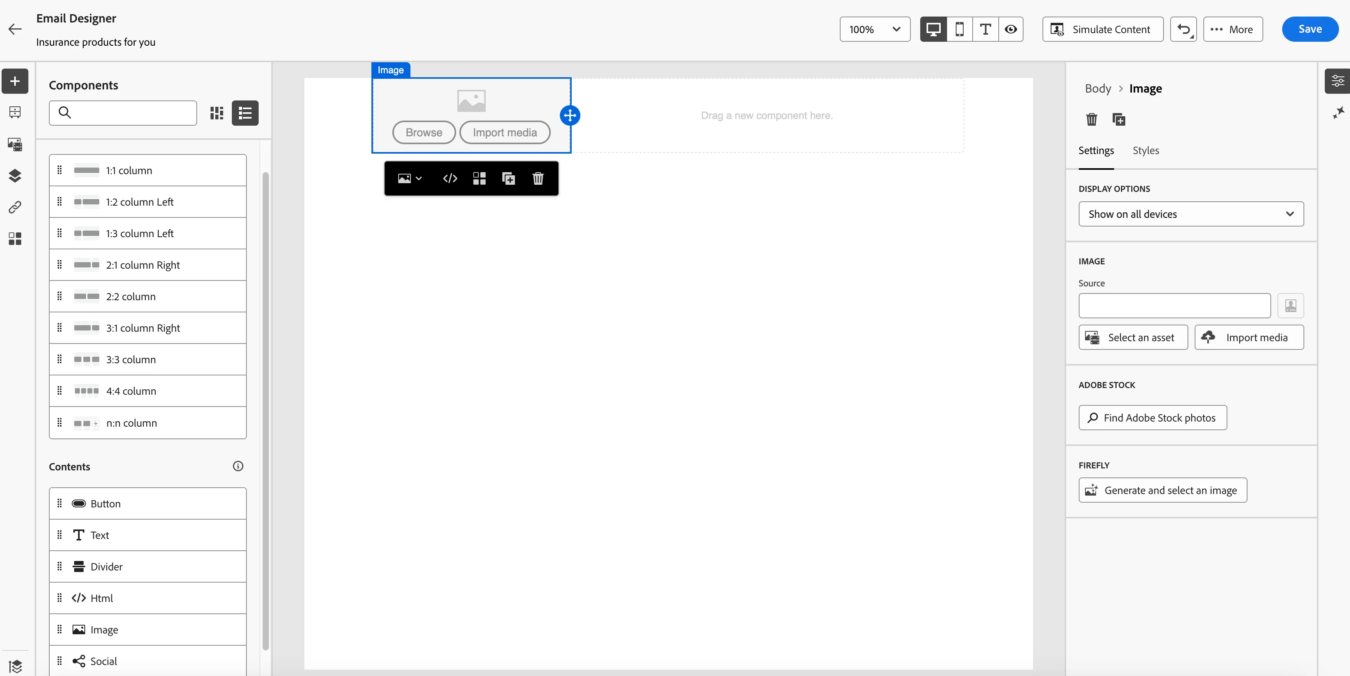Switch components to list view

coord(245,113)
